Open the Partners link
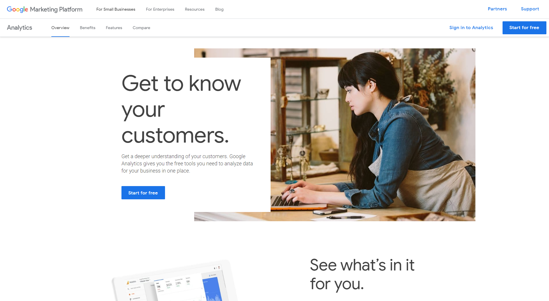Image resolution: width=549 pixels, height=301 pixels. pos(497,9)
